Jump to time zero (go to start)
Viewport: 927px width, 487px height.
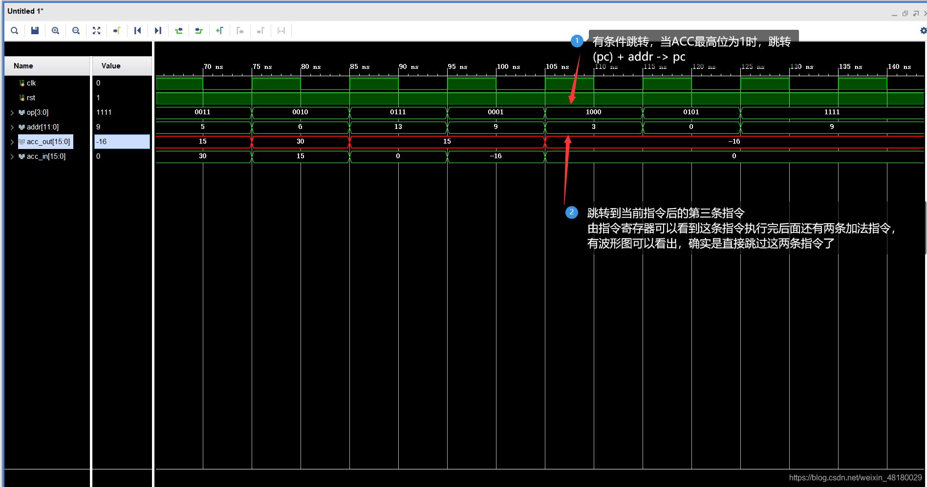pyautogui.click(x=137, y=31)
